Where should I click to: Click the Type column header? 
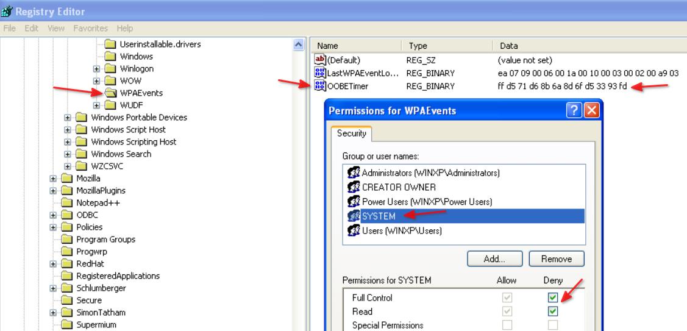(x=447, y=46)
